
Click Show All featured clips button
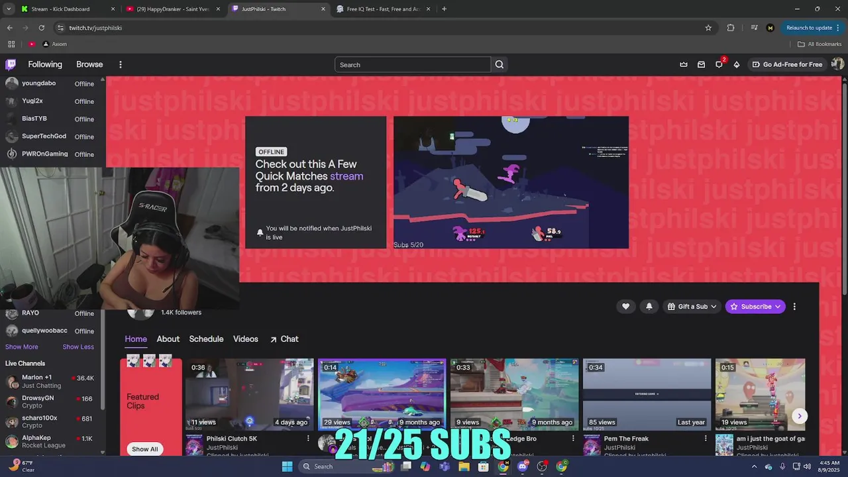pyautogui.click(x=144, y=449)
